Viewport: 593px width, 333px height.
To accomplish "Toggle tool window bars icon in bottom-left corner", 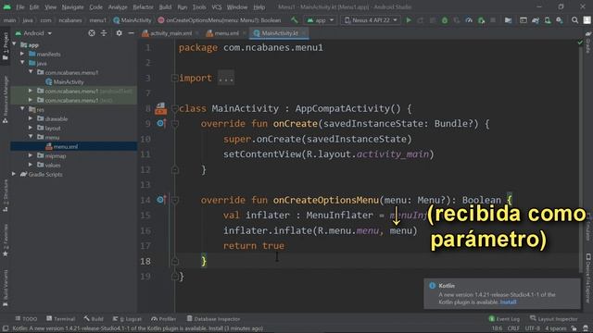I will [6, 328].
